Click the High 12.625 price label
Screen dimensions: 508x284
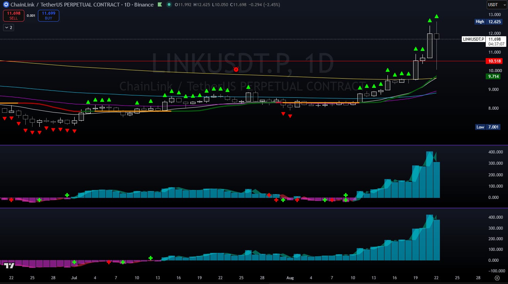click(x=488, y=22)
